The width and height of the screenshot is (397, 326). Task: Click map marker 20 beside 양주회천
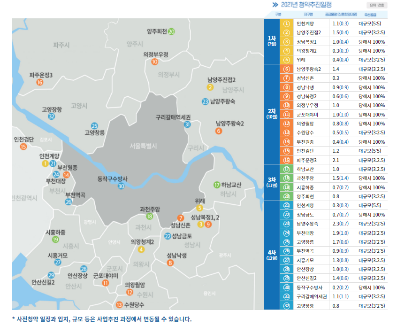(171, 31)
